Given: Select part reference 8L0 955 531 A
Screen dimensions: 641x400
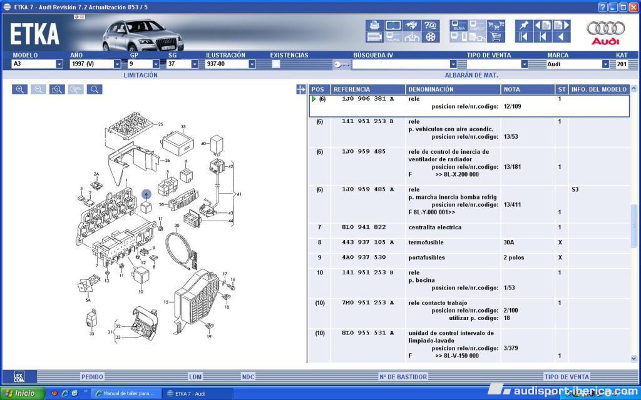Looking at the screenshot, I should coord(368,333).
